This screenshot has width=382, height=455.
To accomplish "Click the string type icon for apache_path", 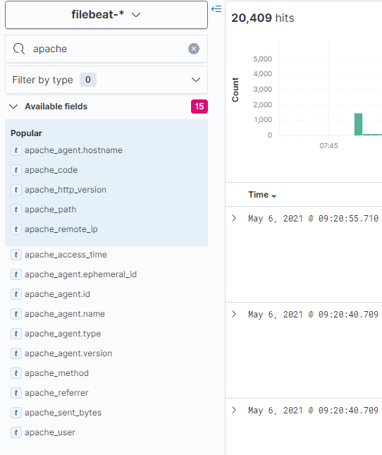I will 16,210.
